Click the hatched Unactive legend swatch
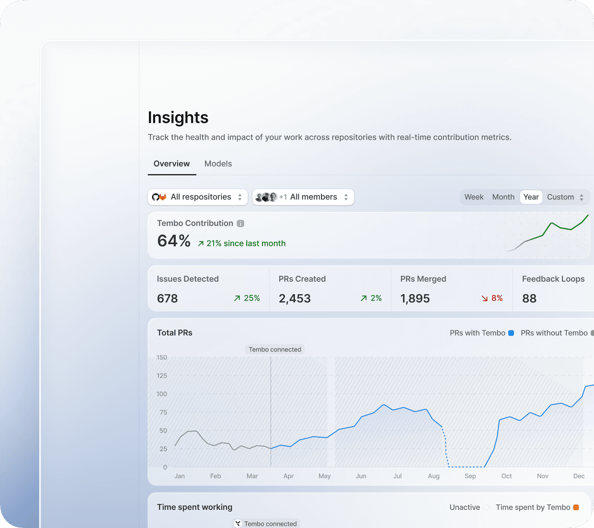 tap(486, 507)
